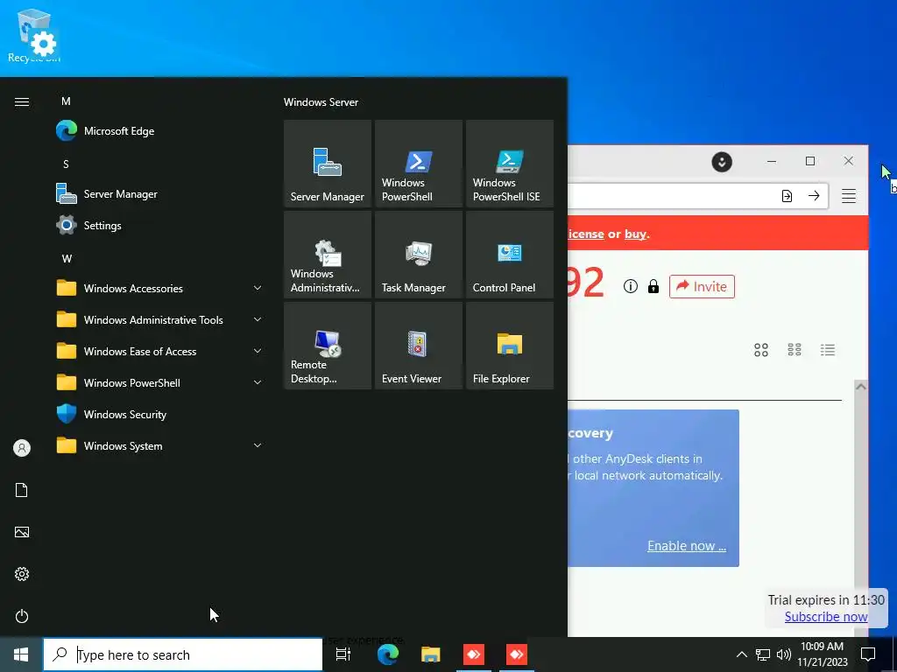Open the user account icon
897x672 pixels.
pos(22,448)
